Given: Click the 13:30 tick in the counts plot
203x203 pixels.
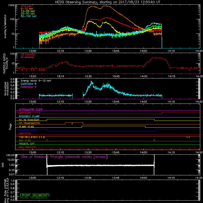Looking at the screenshot, I should coord(88,51).
